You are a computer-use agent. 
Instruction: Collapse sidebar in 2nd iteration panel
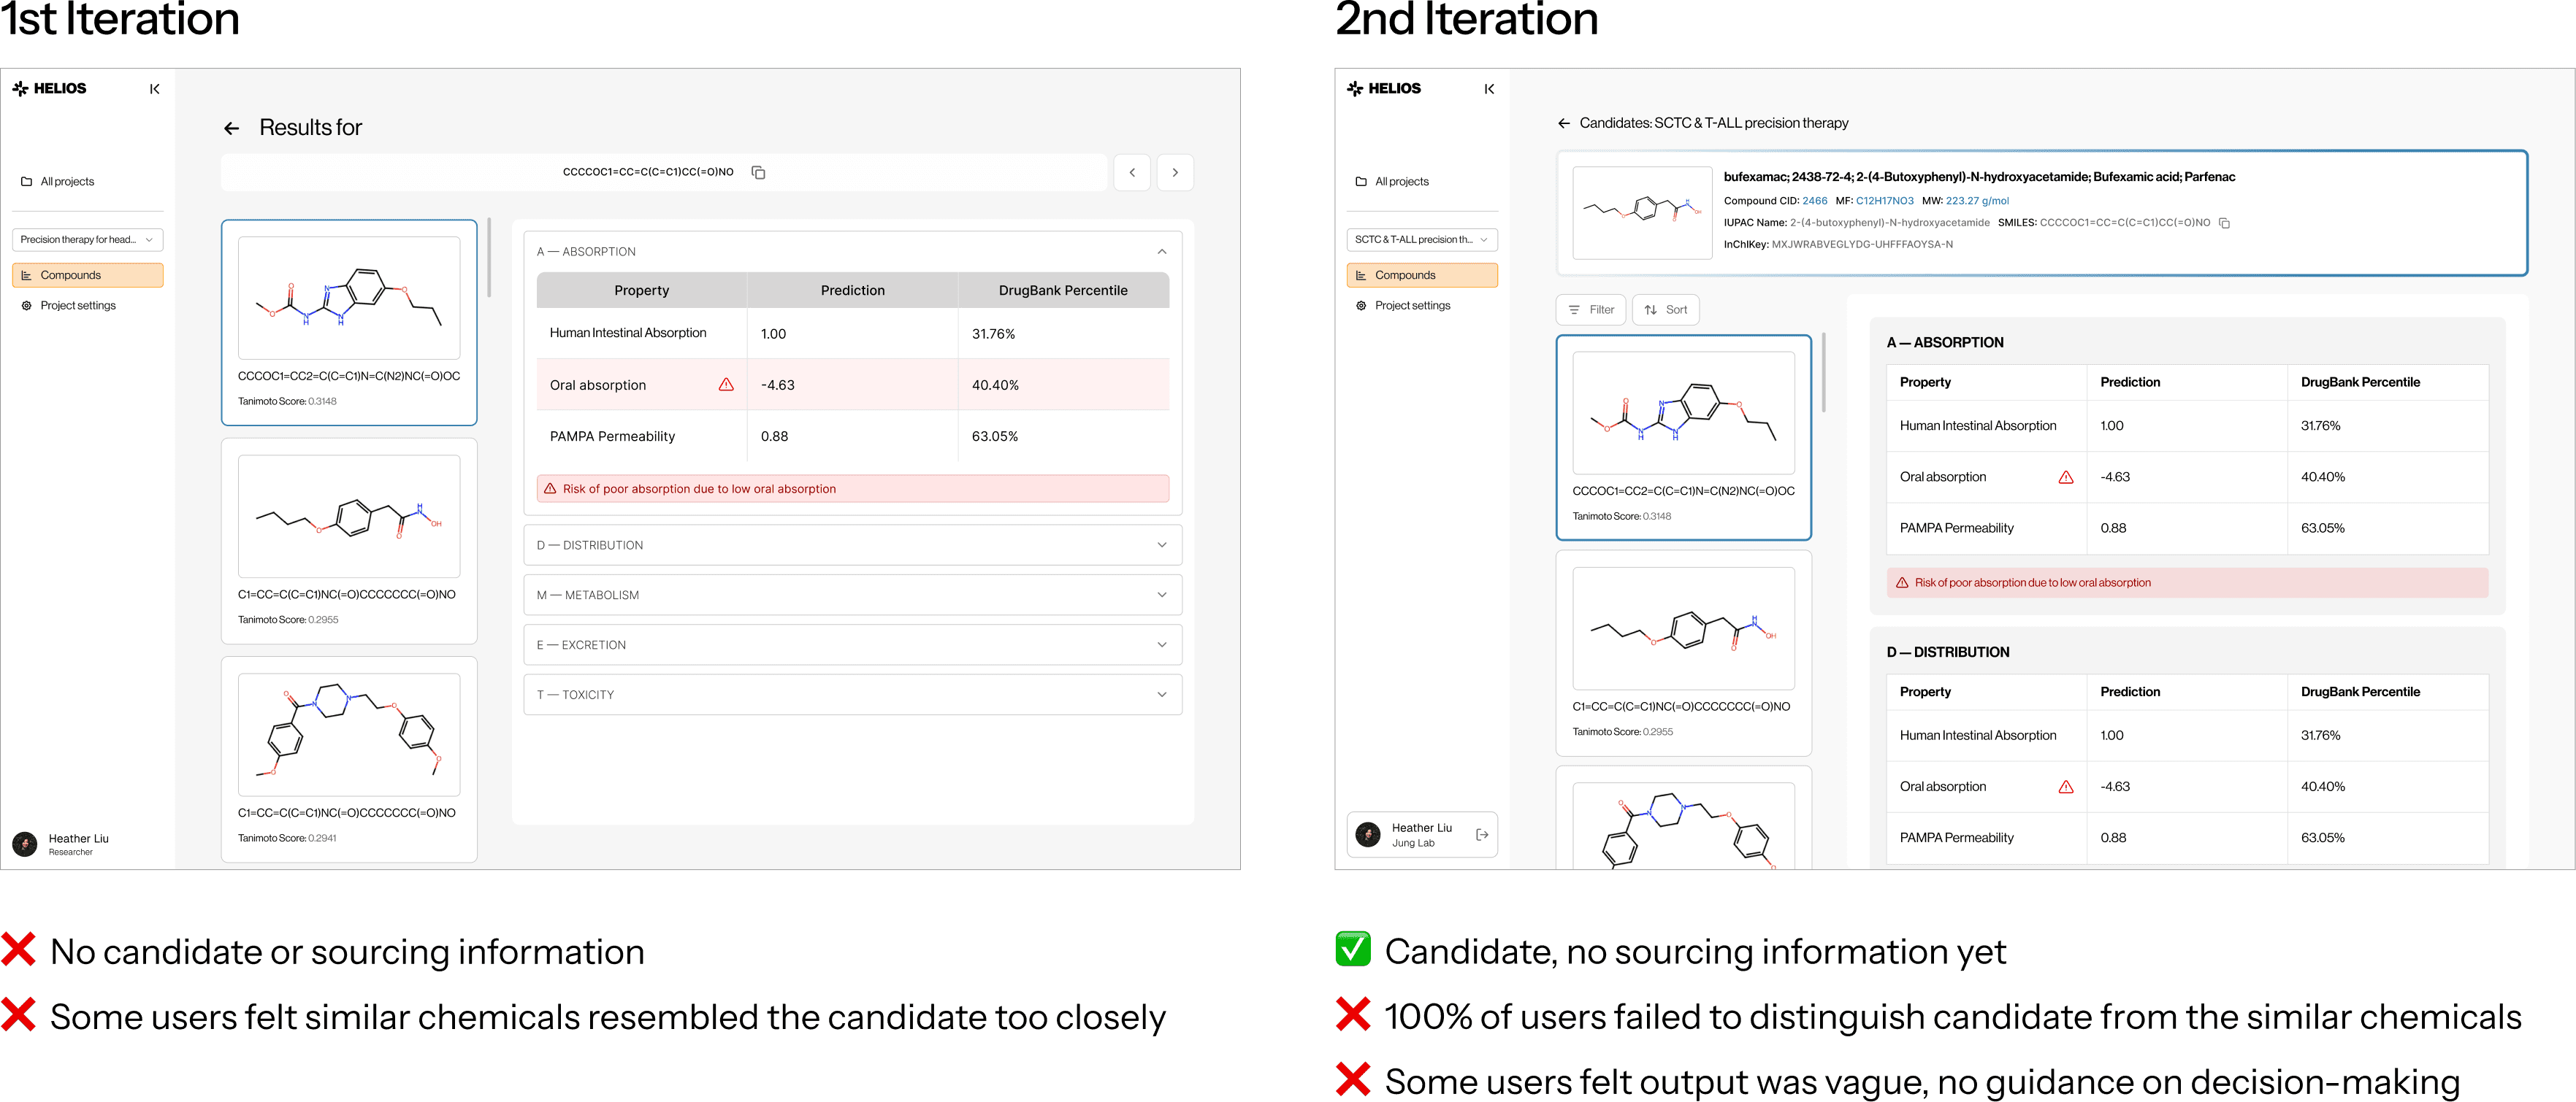pos(1489,89)
